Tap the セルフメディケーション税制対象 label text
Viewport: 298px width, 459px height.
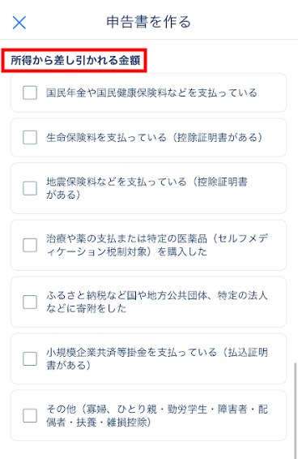click(157, 245)
